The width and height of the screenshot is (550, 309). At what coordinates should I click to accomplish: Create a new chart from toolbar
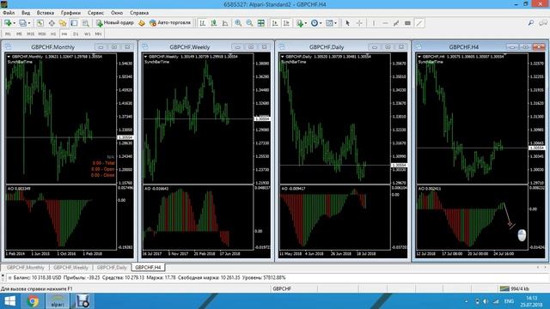click(x=8, y=23)
